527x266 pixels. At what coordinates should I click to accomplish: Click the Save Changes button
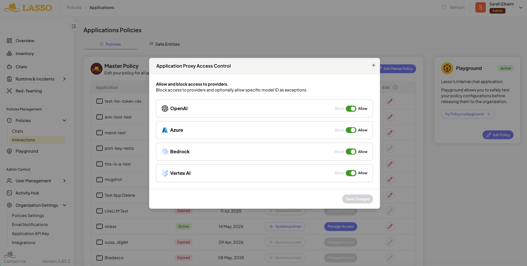tap(357, 199)
